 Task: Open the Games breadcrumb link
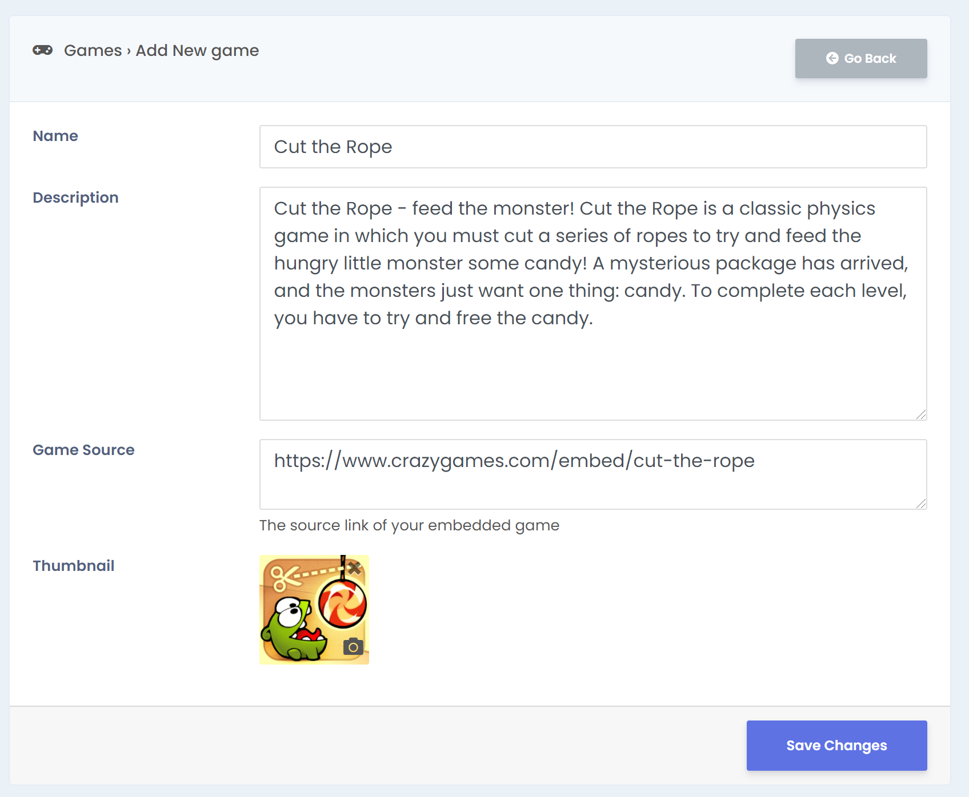pyautogui.click(x=93, y=50)
